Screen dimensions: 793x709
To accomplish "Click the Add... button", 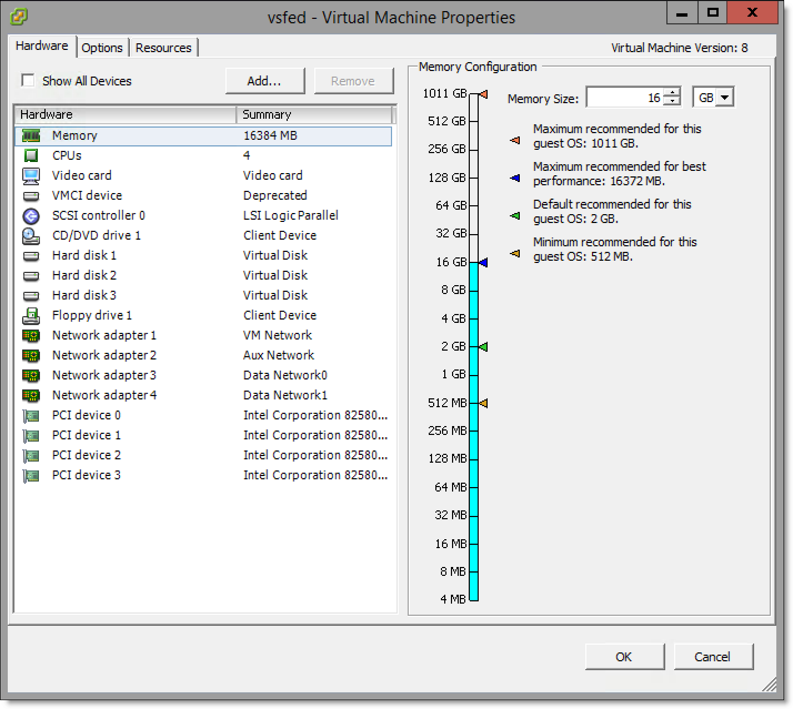I will point(264,81).
